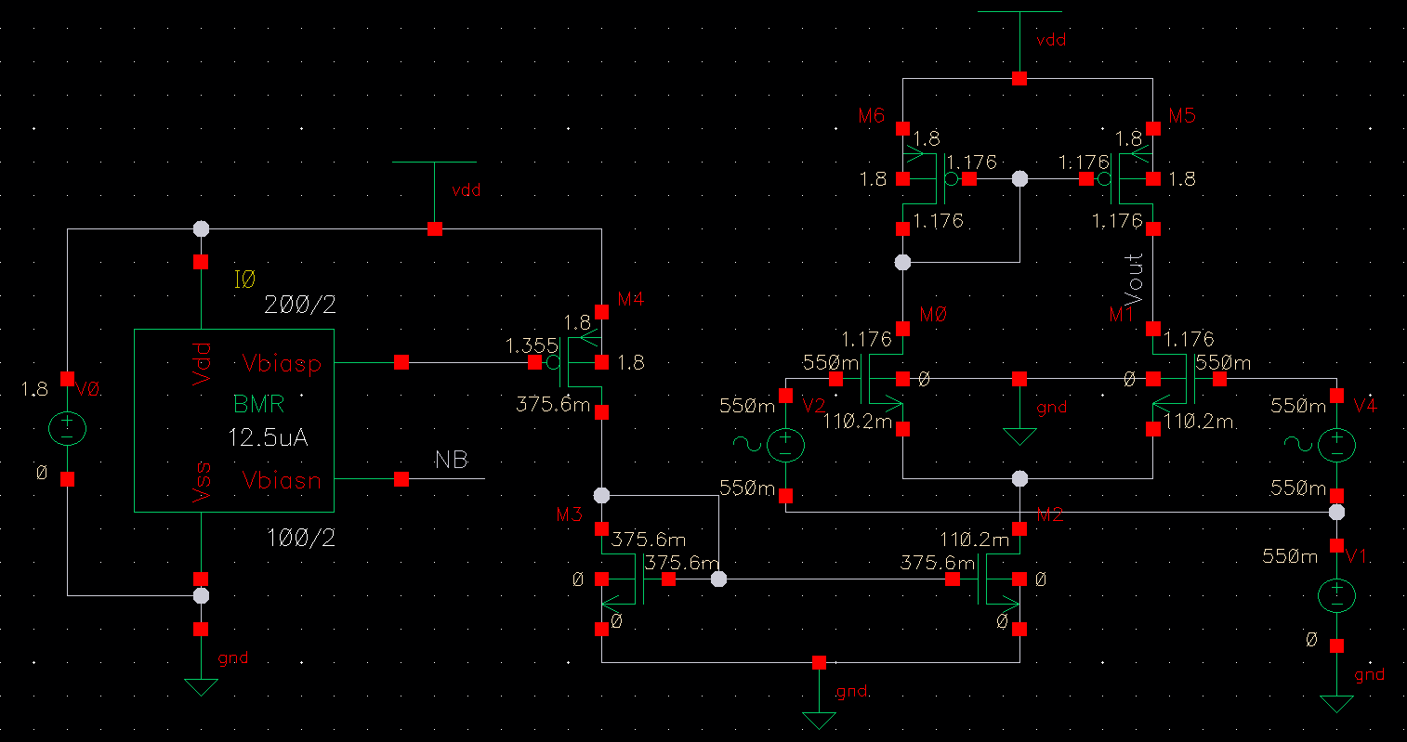This screenshot has width=1407, height=742.
Task: Click the Vout net label
Action: (1134, 279)
